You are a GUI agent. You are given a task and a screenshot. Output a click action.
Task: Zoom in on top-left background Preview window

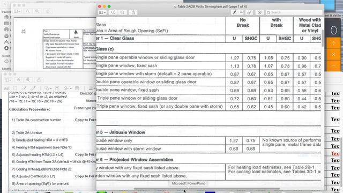point(37,11)
